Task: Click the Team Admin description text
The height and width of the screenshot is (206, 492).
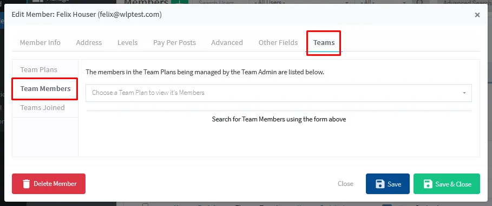Action: click(205, 72)
